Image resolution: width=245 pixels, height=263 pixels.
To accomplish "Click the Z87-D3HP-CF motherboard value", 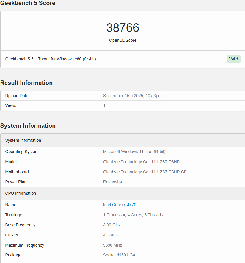I will pos(145,172).
